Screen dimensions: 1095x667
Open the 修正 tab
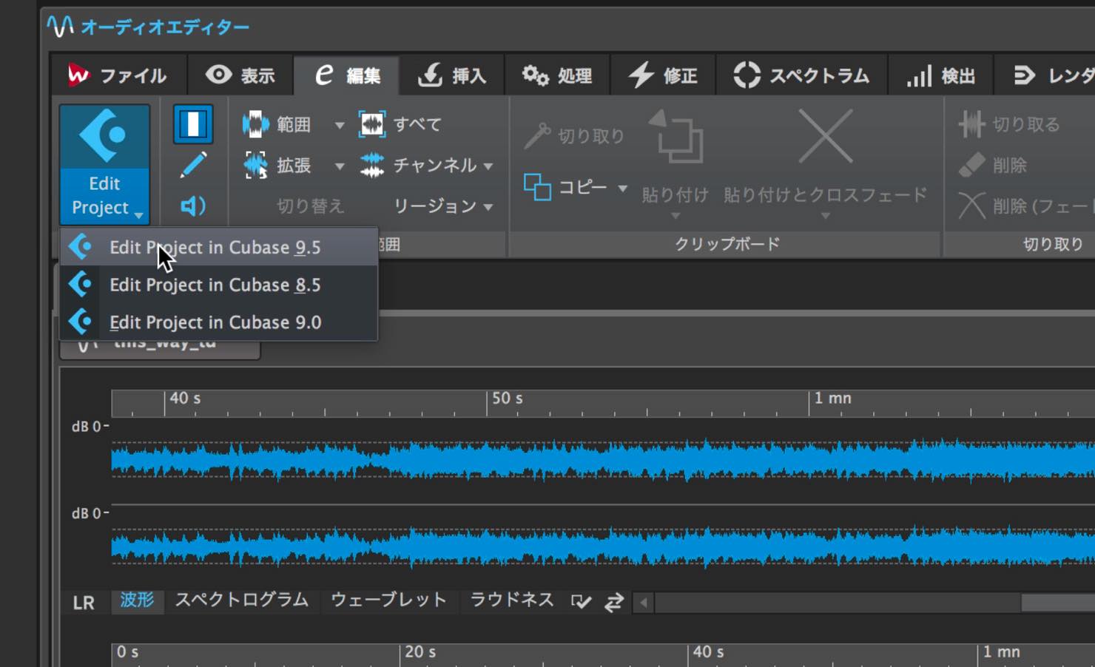[663, 75]
